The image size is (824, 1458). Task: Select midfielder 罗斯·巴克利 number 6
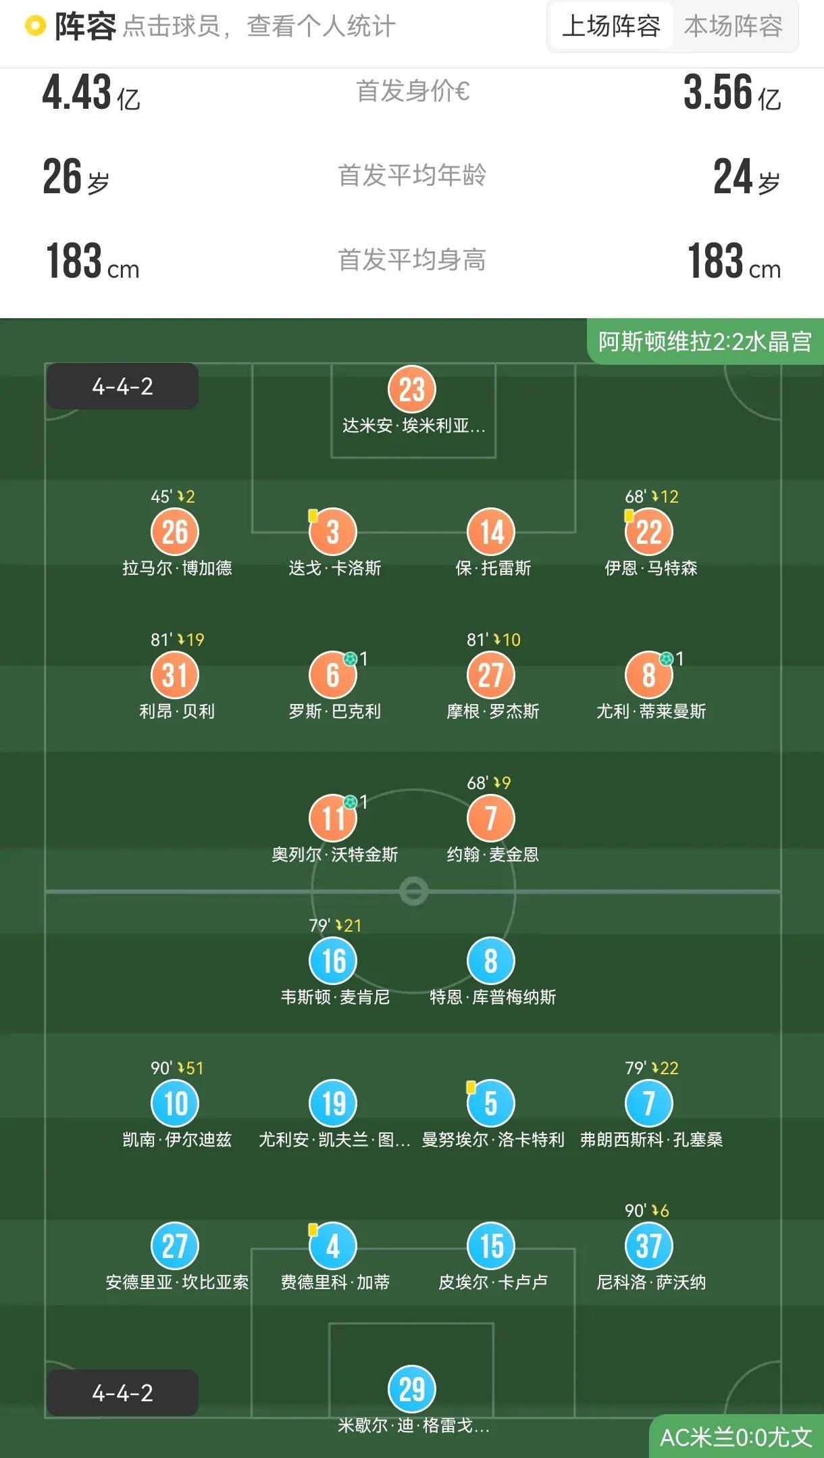(332, 674)
